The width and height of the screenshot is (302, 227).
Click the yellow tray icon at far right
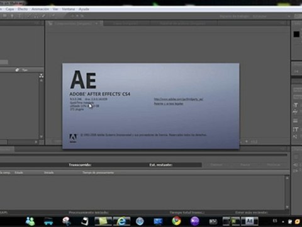pyautogui.click(x=298, y=221)
